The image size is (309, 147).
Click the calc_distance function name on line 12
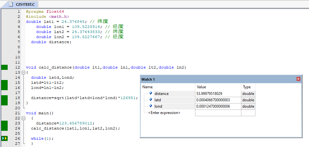pyautogui.click(x=55, y=67)
